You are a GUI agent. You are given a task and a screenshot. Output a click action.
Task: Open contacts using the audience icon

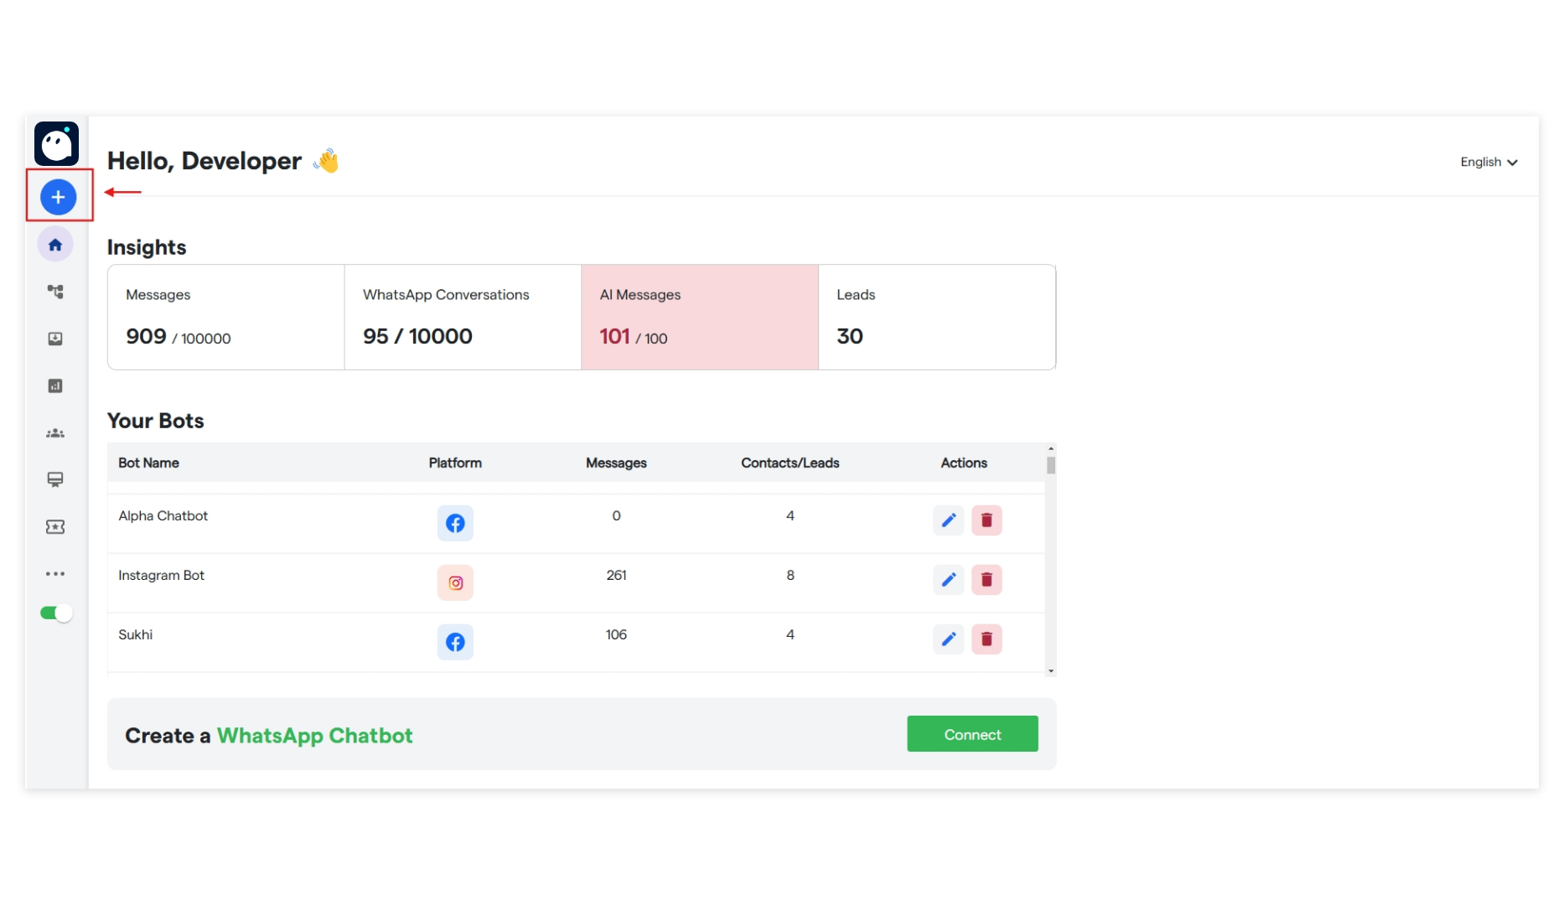click(x=55, y=432)
